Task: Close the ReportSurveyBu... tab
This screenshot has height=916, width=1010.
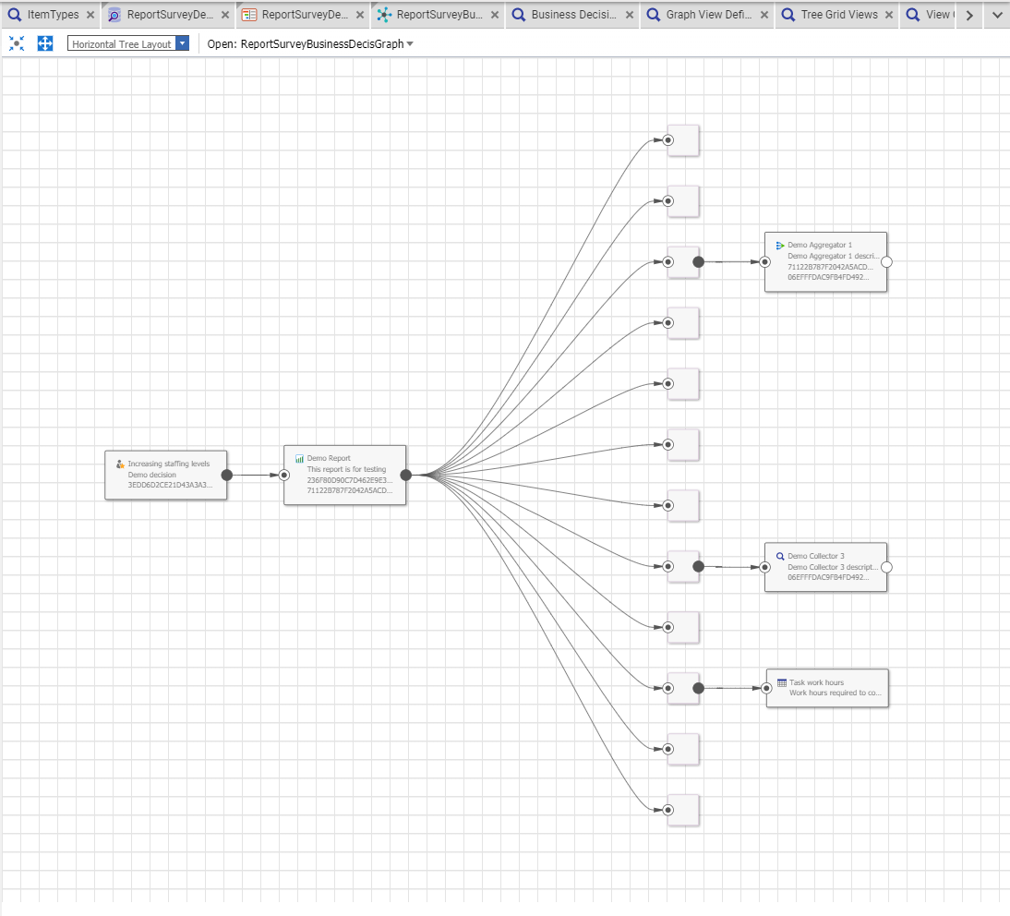Action: pyautogui.click(x=495, y=15)
